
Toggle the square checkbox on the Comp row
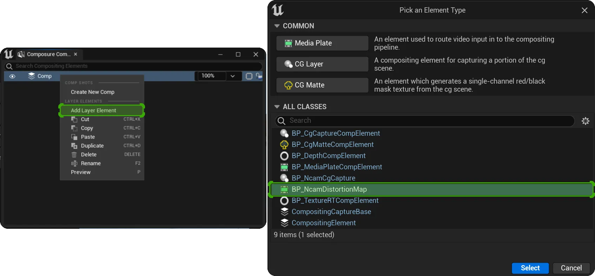pos(249,76)
